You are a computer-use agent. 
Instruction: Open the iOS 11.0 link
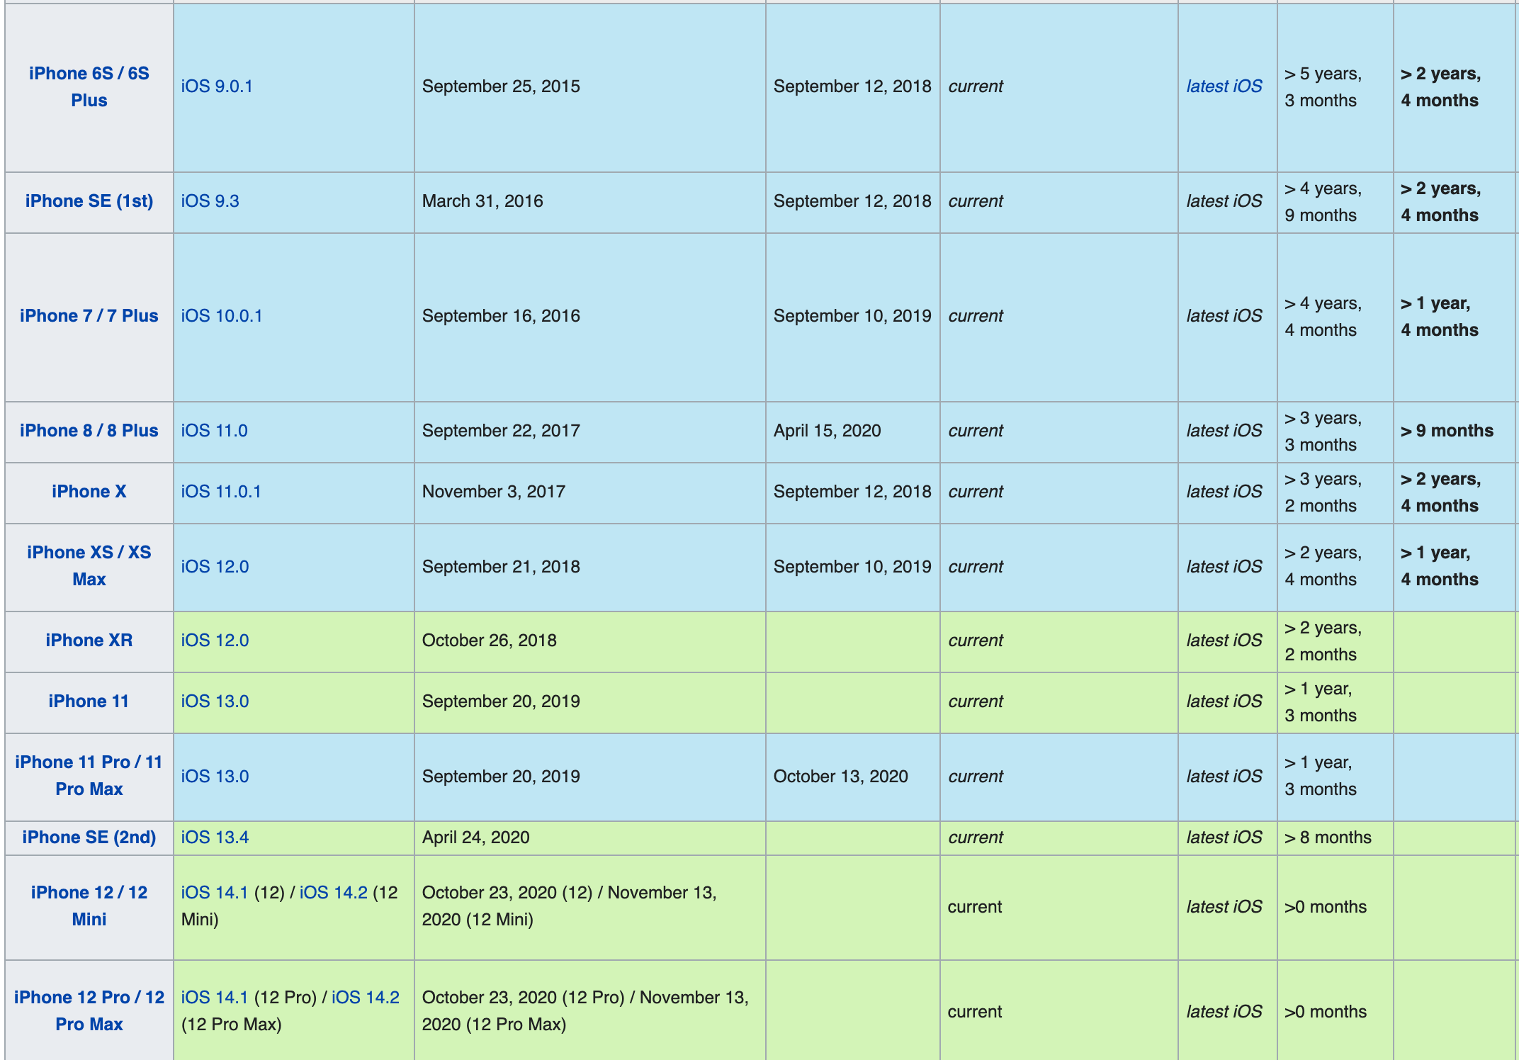pyautogui.click(x=214, y=431)
